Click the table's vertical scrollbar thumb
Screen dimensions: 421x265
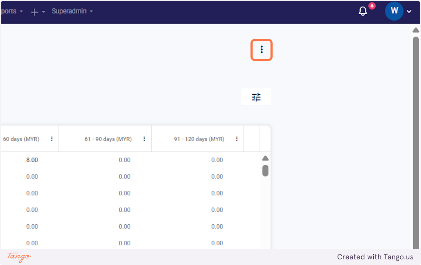[266, 170]
